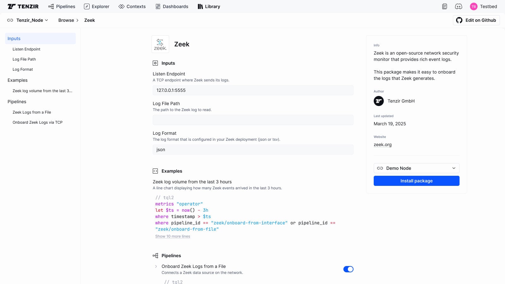Screen dimensions: 505x284
Task: Select Inputs in the sidebar
Action: [x=40, y=38]
